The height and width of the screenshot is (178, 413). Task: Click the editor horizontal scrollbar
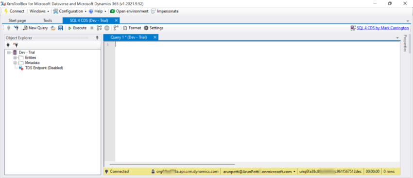tap(172, 164)
